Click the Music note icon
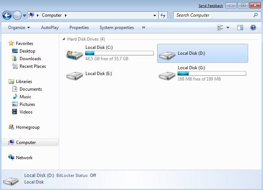This screenshot has height=190, width=263. click(15, 96)
